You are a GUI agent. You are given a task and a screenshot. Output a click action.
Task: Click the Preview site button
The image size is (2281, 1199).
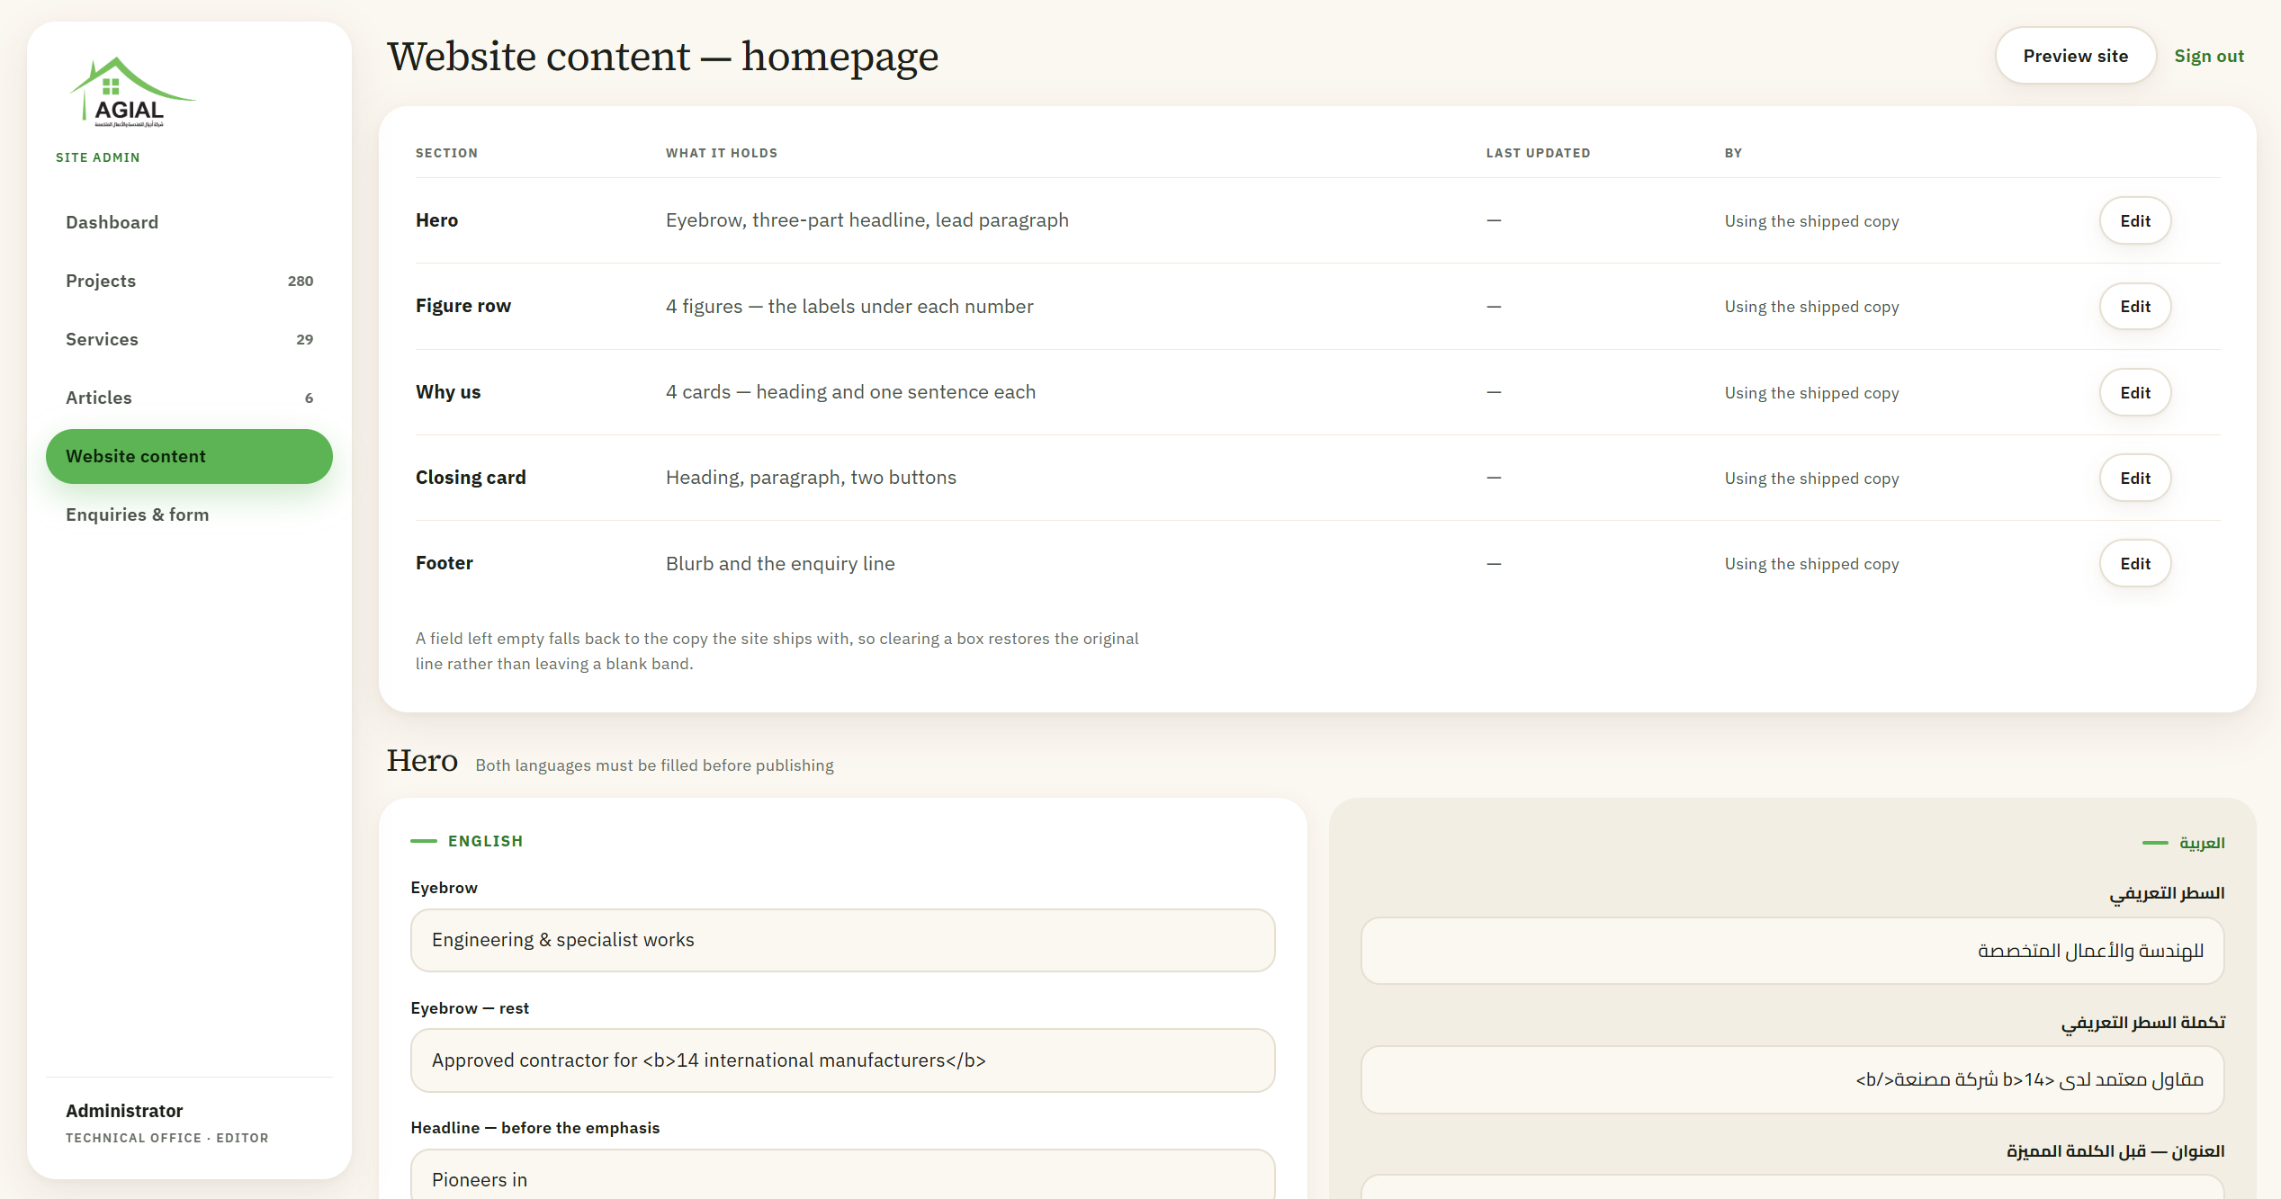[2075, 56]
